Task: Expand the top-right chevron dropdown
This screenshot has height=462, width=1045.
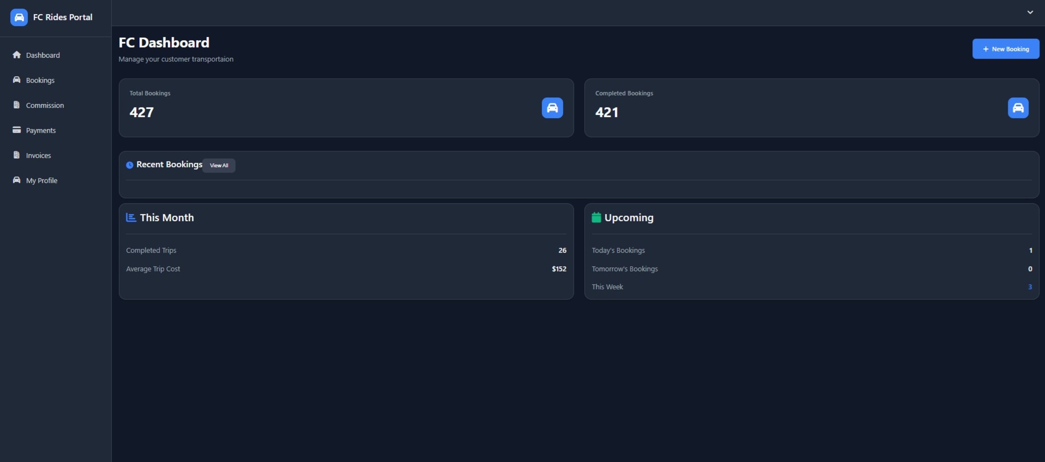Action: tap(1030, 13)
